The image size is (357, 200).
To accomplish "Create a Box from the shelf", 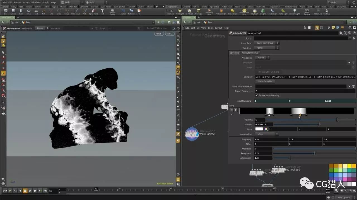I will coord(6,11).
